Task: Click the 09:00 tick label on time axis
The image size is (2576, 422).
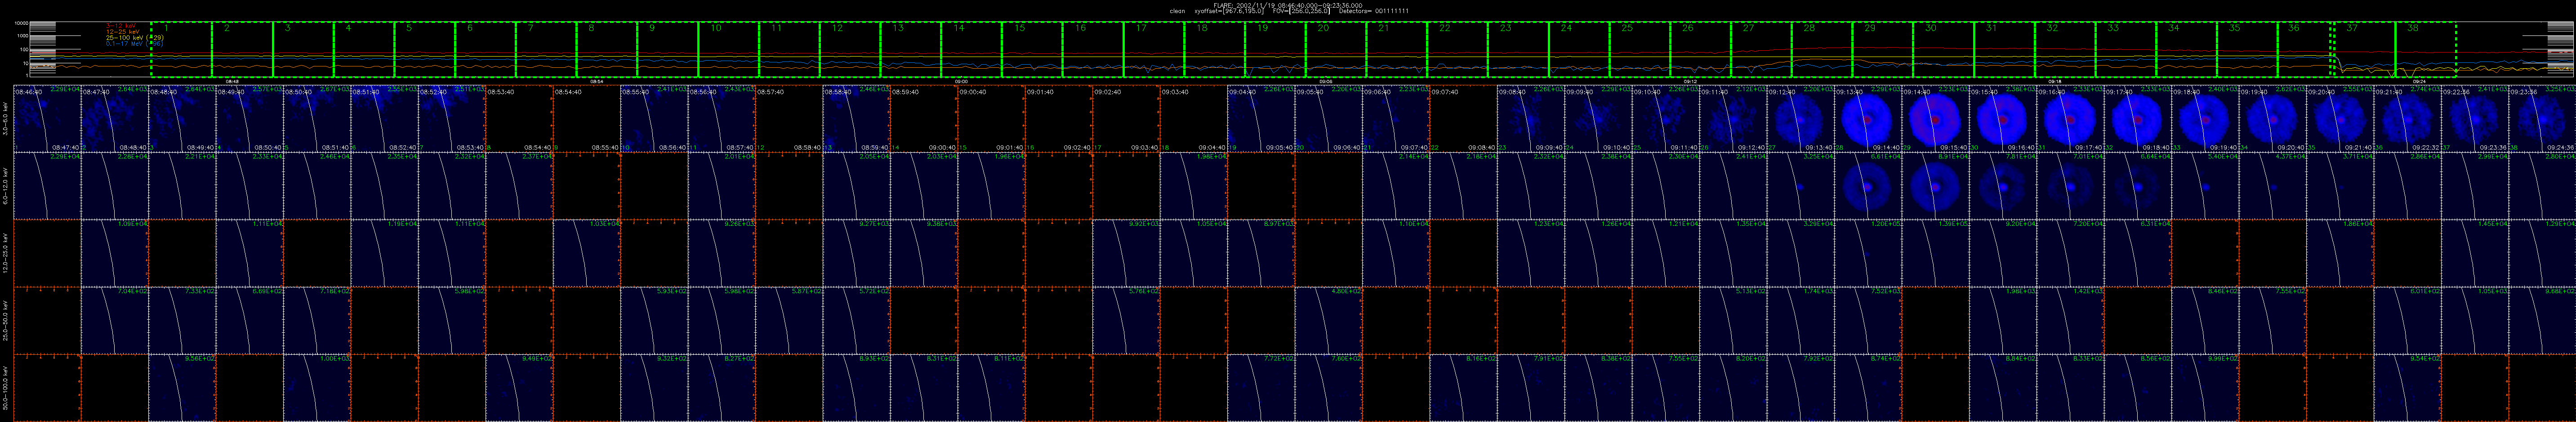Action: pos(961,81)
